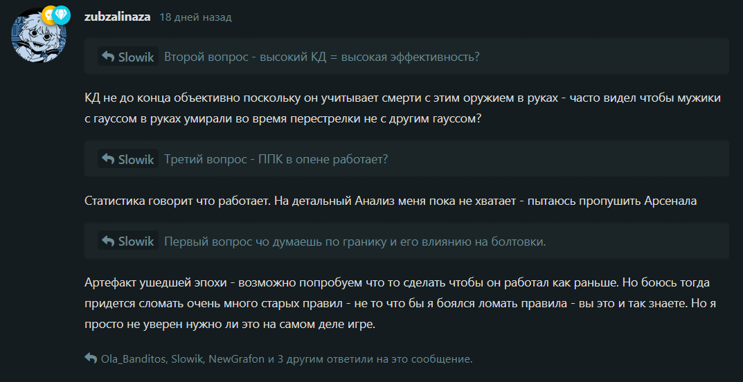743x382 pixels.
Task: Open the zubzalinaza user profile
Action: (x=117, y=17)
